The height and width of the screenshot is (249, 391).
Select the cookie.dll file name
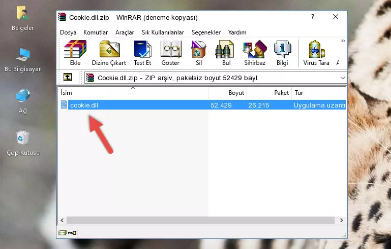pos(84,105)
